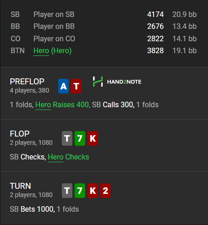Select the Player on CO row

click(104, 38)
